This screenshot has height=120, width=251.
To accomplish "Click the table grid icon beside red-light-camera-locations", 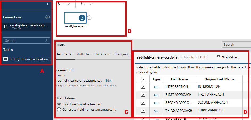I will click(5, 59).
